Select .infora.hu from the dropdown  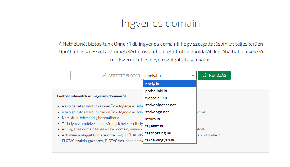click(x=170, y=119)
